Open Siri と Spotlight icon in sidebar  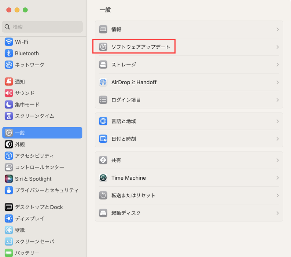coord(9,179)
